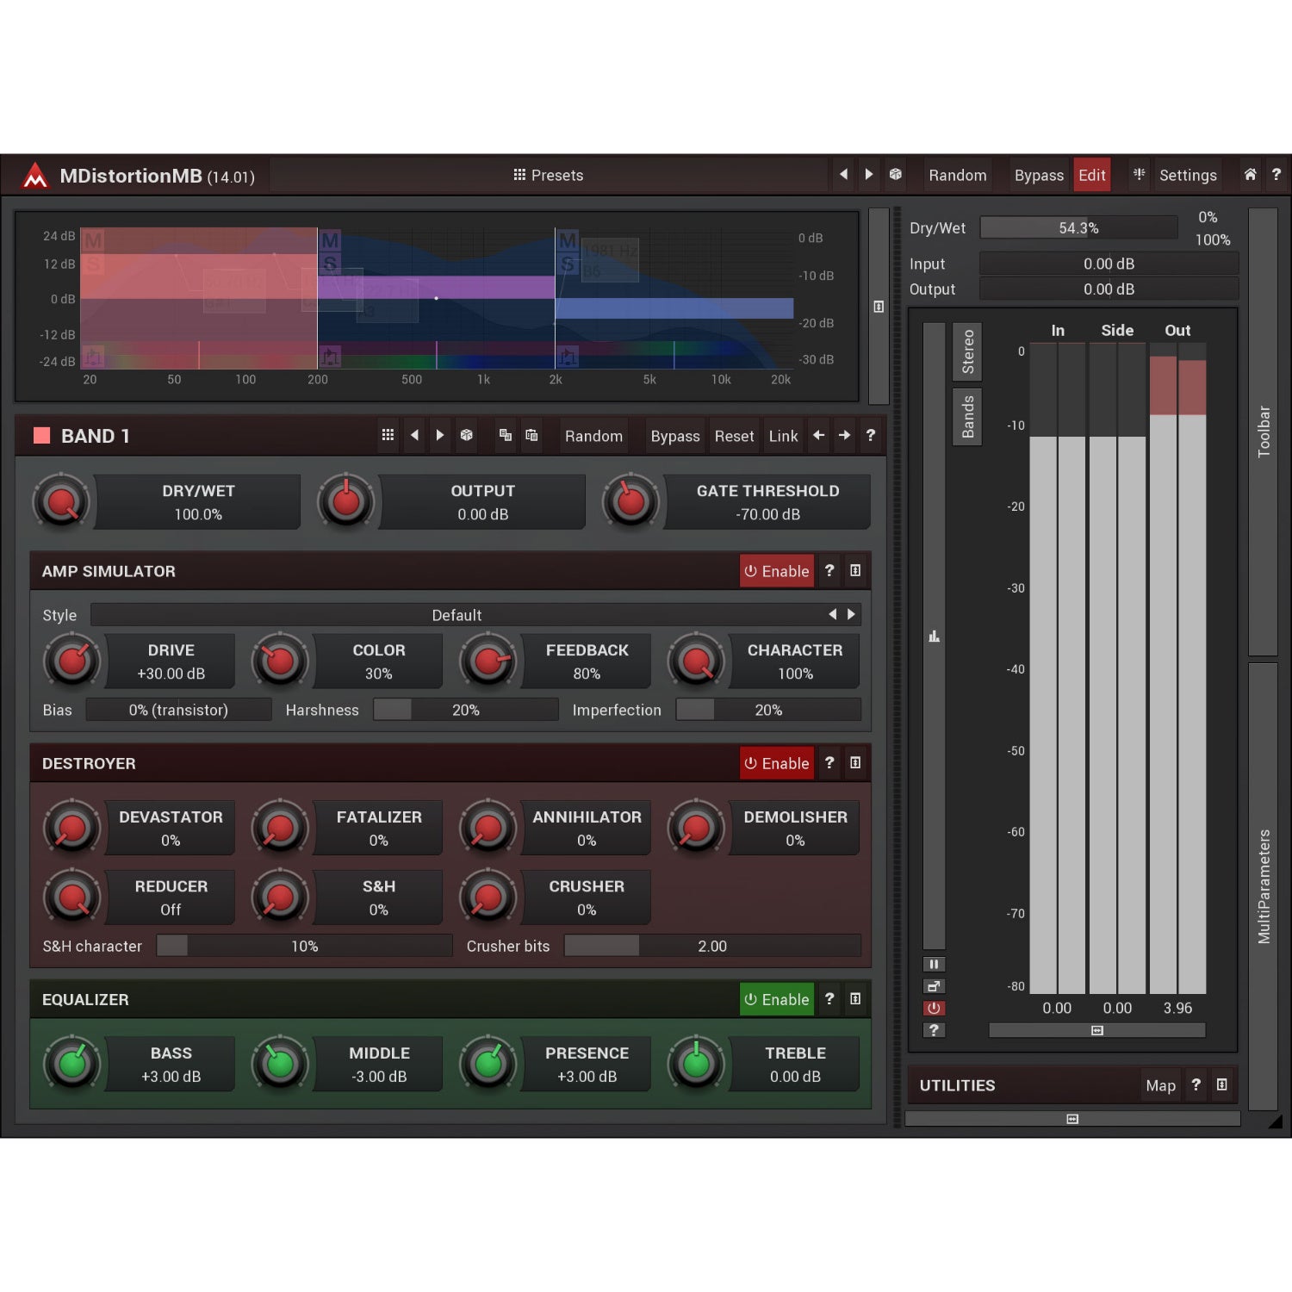This screenshot has width=1292, height=1292.
Task: Toggle meters power button
Action: (934, 1008)
